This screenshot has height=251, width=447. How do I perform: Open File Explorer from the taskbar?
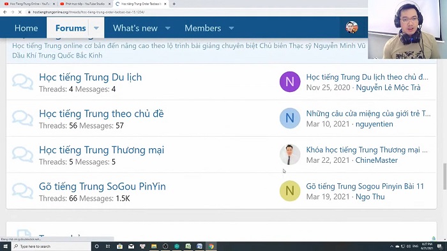coord(154,246)
